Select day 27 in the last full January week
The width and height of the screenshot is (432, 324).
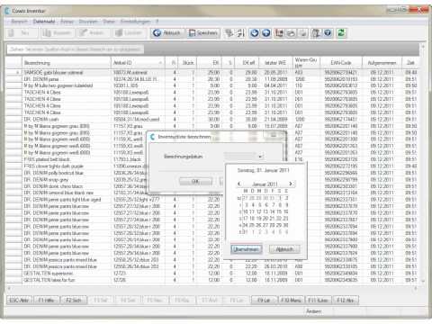click(x=266, y=225)
